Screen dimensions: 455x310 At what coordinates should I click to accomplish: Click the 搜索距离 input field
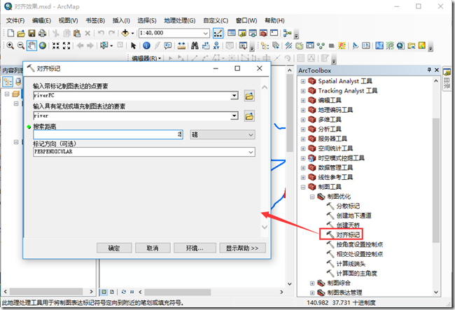[x=108, y=134]
